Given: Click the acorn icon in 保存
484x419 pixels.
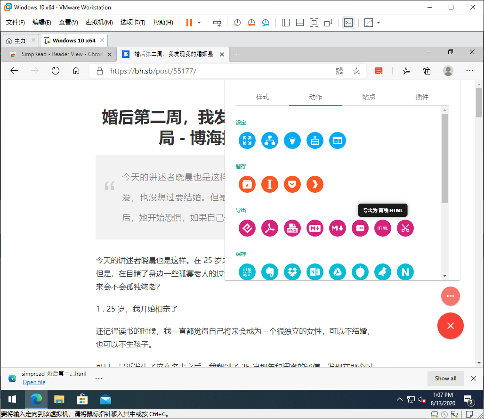Looking at the screenshot, I should [360, 272].
